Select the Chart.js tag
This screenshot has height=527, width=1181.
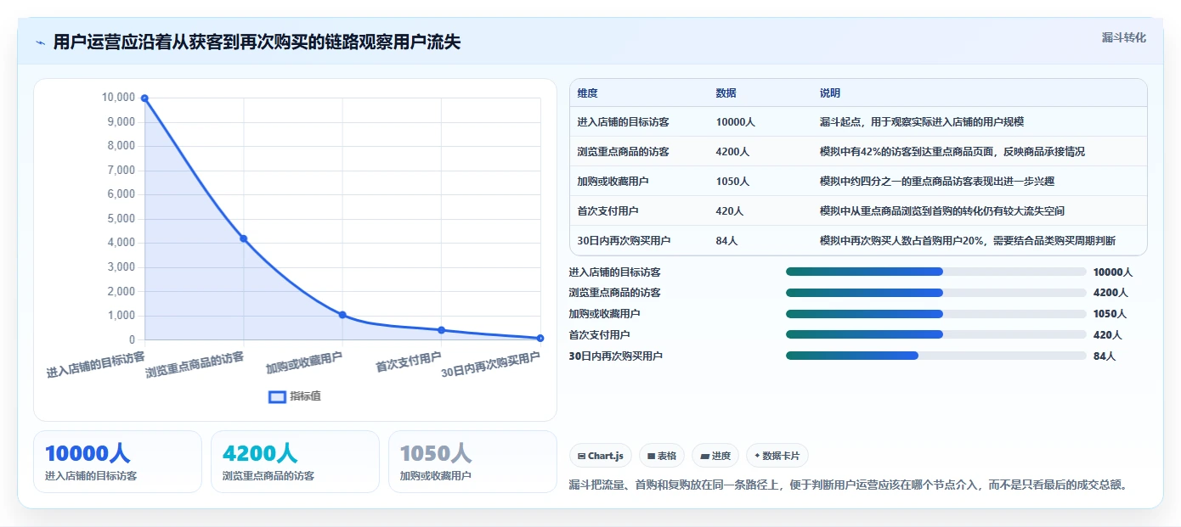coord(600,456)
